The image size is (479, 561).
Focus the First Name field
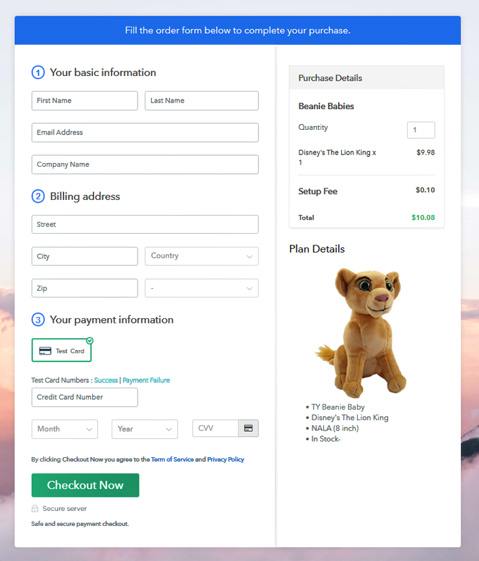click(84, 101)
